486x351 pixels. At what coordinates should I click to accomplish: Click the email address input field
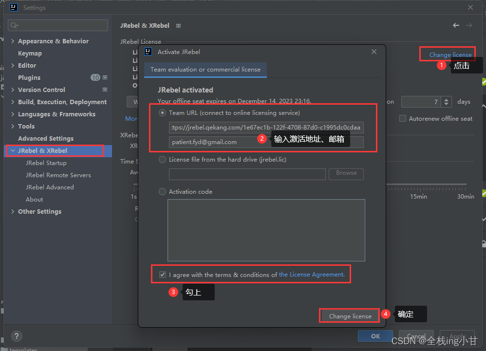pyautogui.click(x=266, y=142)
